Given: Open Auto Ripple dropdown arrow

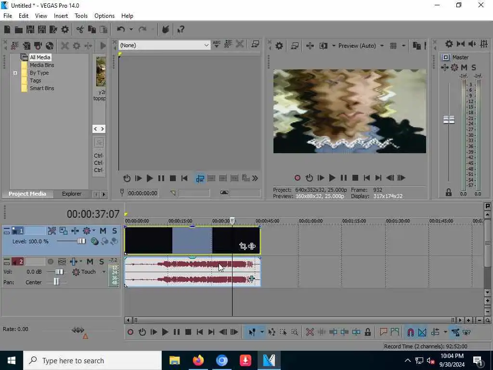Looking at the screenshot, I should (445, 332).
